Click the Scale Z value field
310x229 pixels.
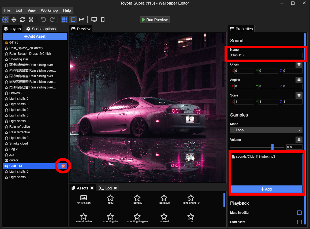pos(292,102)
